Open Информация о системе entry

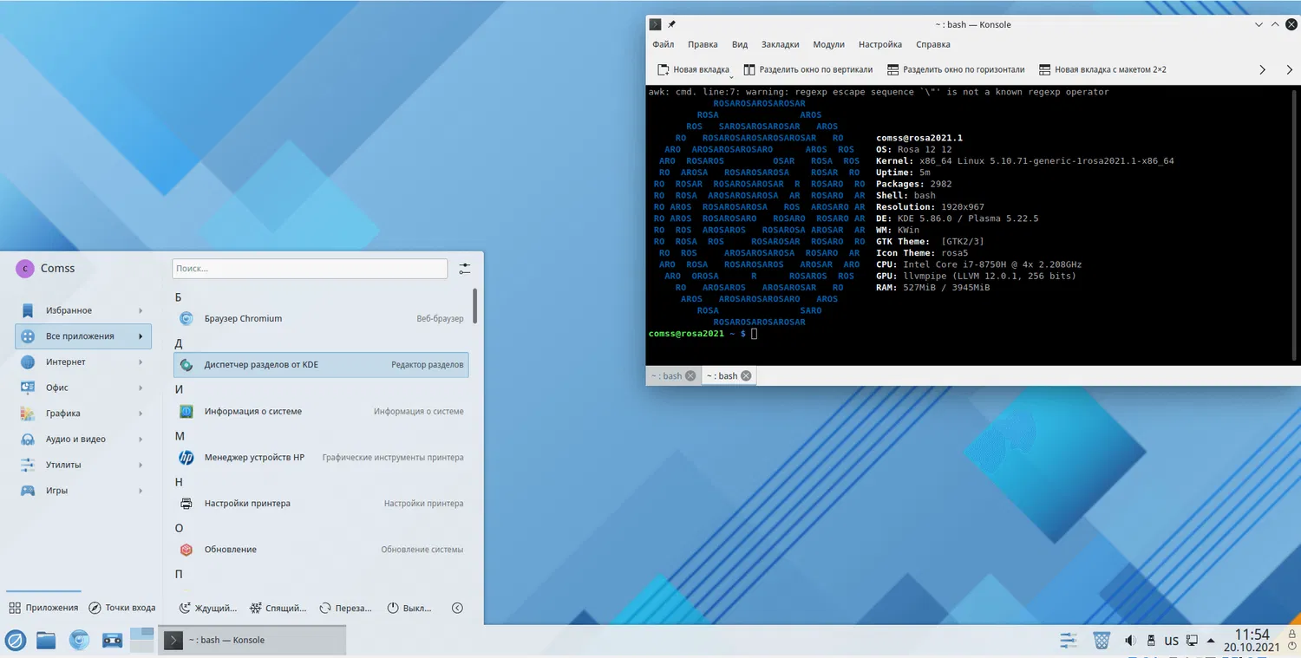[321, 411]
